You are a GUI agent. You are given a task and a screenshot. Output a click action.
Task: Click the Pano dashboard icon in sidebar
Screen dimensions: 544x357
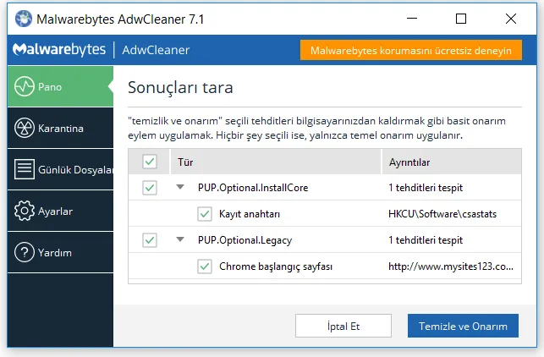[25, 86]
